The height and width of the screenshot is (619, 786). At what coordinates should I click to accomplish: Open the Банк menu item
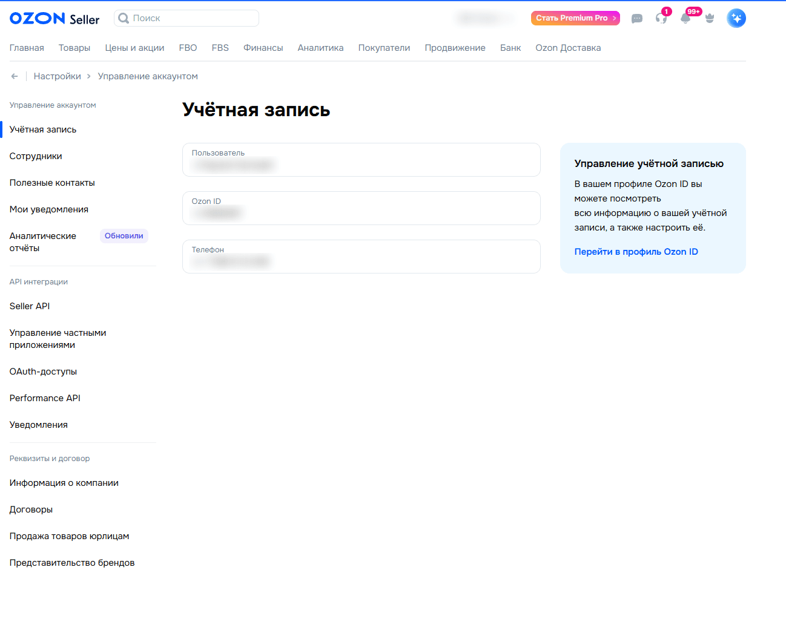(510, 48)
